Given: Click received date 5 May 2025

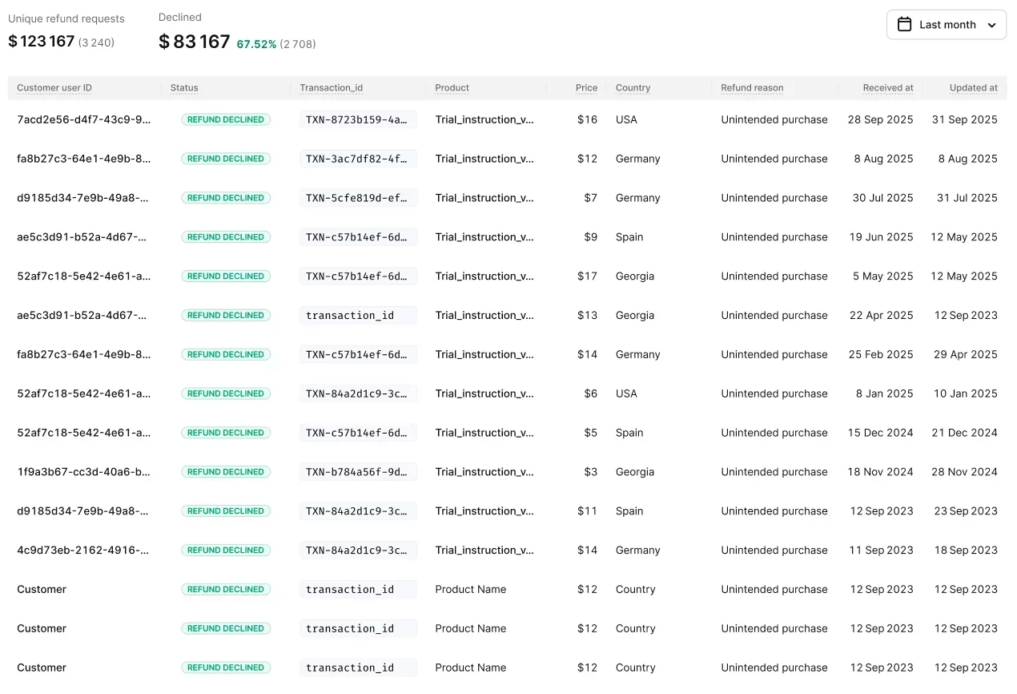Looking at the screenshot, I should click(882, 276).
